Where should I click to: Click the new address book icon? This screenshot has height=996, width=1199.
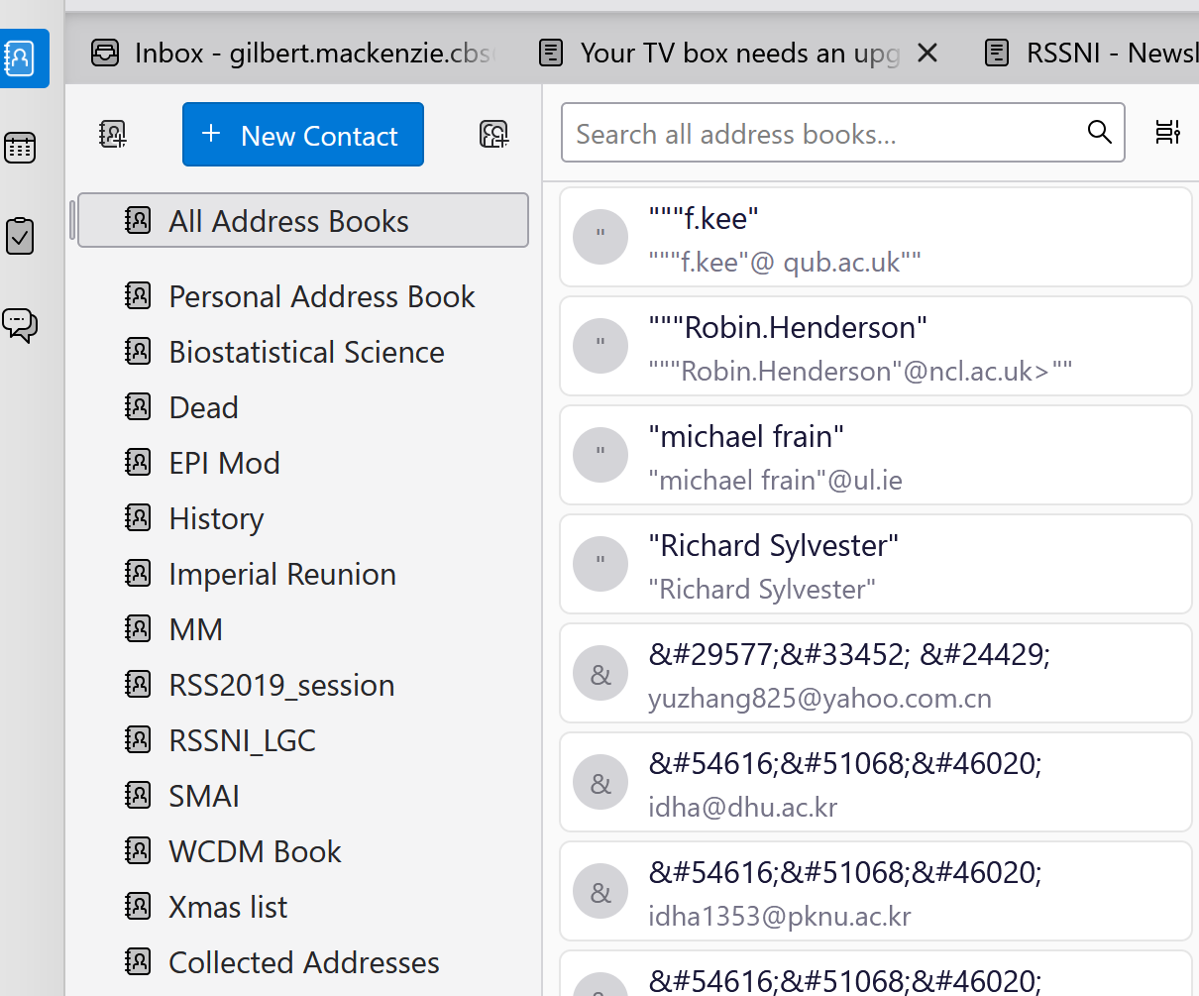[113, 134]
